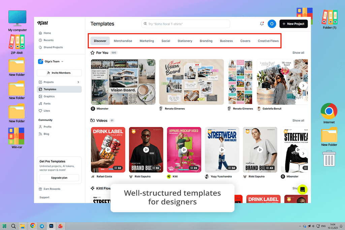This screenshot has height=230, width=345.
Task: Open Mbonster's Vision Board 2024 template
Action: tap(123, 82)
